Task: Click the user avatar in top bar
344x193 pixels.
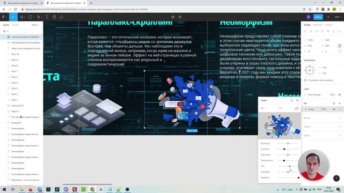Action: click(x=309, y=17)
